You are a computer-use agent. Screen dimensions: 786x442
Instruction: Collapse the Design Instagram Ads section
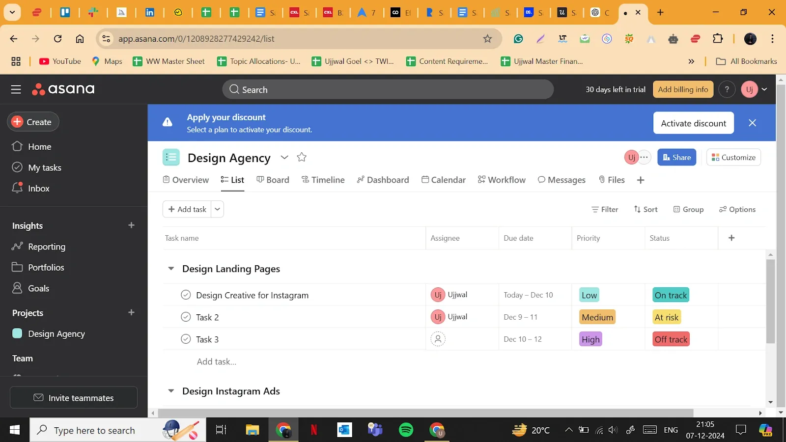[171, 391]
